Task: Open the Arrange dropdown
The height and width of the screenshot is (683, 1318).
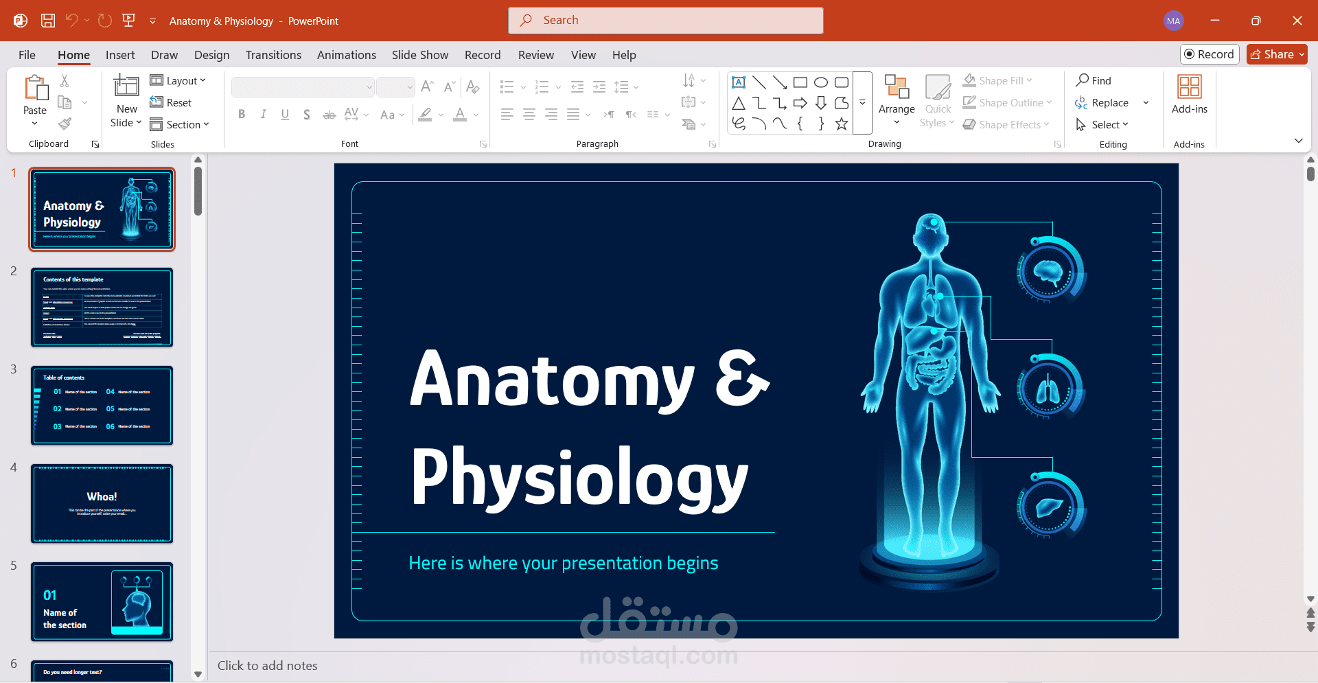Action: pyautogui.click(x=897, y=101)
